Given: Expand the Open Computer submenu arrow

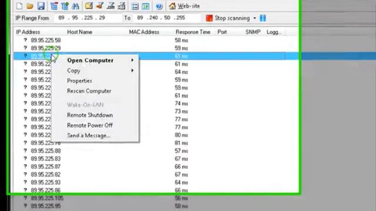Looking at the screenshot, I should click(x=132, y=60).
